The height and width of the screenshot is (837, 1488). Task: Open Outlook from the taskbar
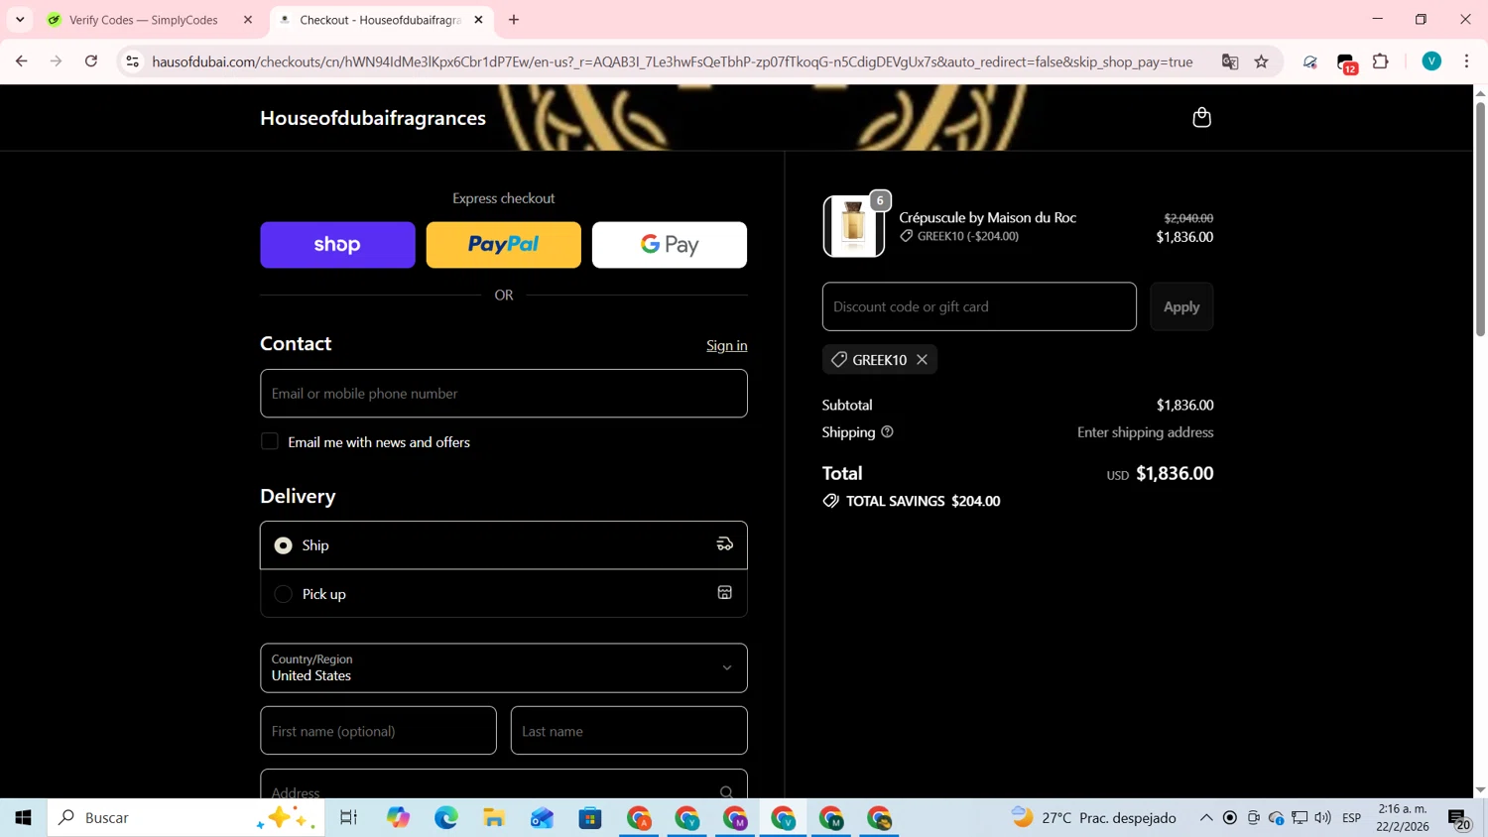[542, 818]
